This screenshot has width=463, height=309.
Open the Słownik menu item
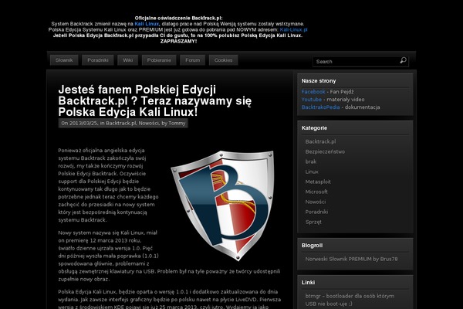[64, 60]
